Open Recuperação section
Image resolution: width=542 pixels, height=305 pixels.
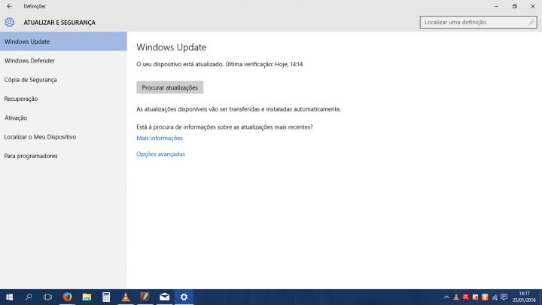coord(63,99)
